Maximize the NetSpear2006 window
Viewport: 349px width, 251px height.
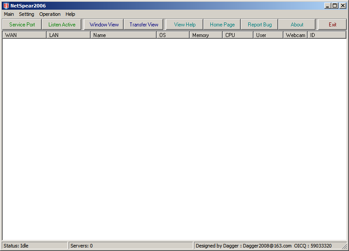(335, 6)
